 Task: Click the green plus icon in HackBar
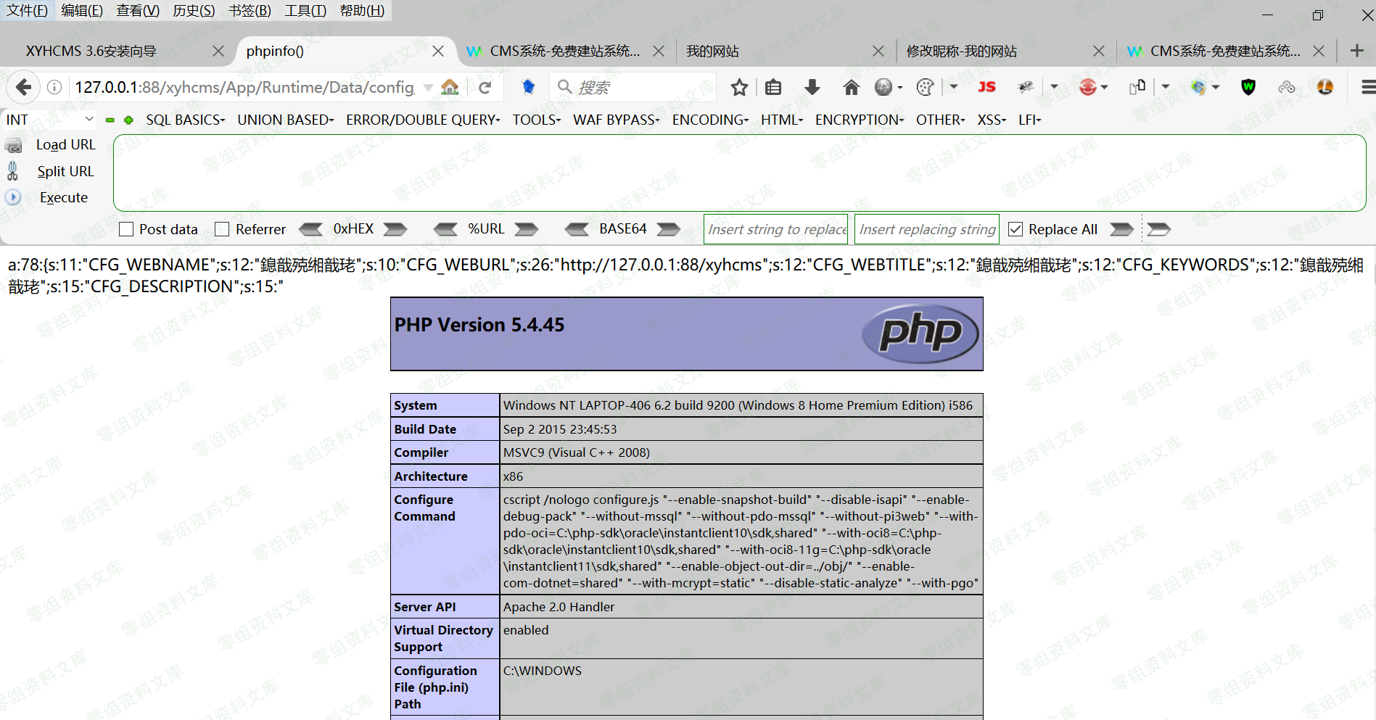point(128,120)
